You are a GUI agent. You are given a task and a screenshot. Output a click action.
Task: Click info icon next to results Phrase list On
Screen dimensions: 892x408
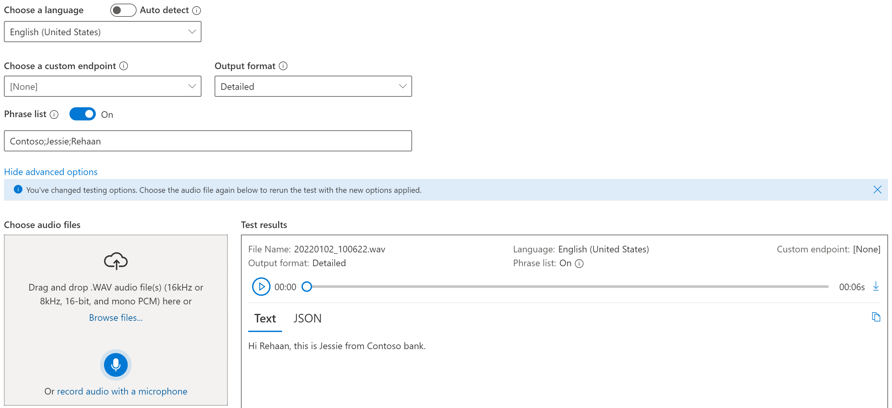point(579,264)
